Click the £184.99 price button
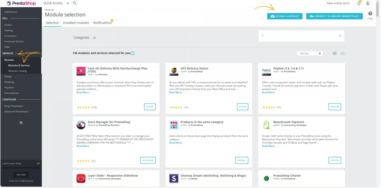The image size is (381, 188). click(334, 107)
